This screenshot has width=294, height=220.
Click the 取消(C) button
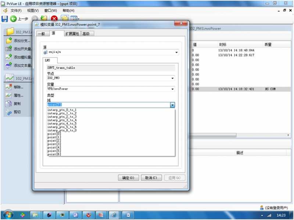coord(151,178)
